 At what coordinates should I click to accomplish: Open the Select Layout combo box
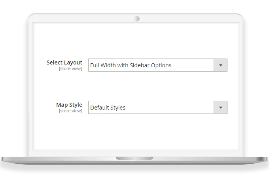[x=157, y=65]
